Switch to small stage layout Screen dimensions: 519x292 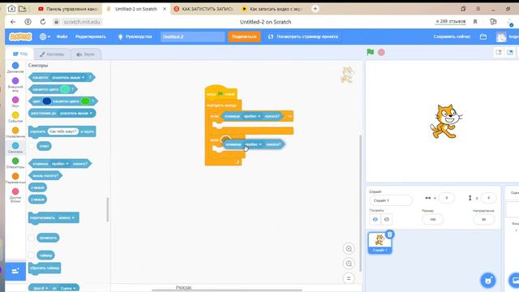[499, 52]
